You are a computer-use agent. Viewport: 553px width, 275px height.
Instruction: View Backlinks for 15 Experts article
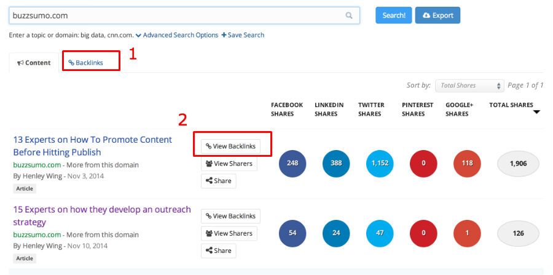click(230, 216)
